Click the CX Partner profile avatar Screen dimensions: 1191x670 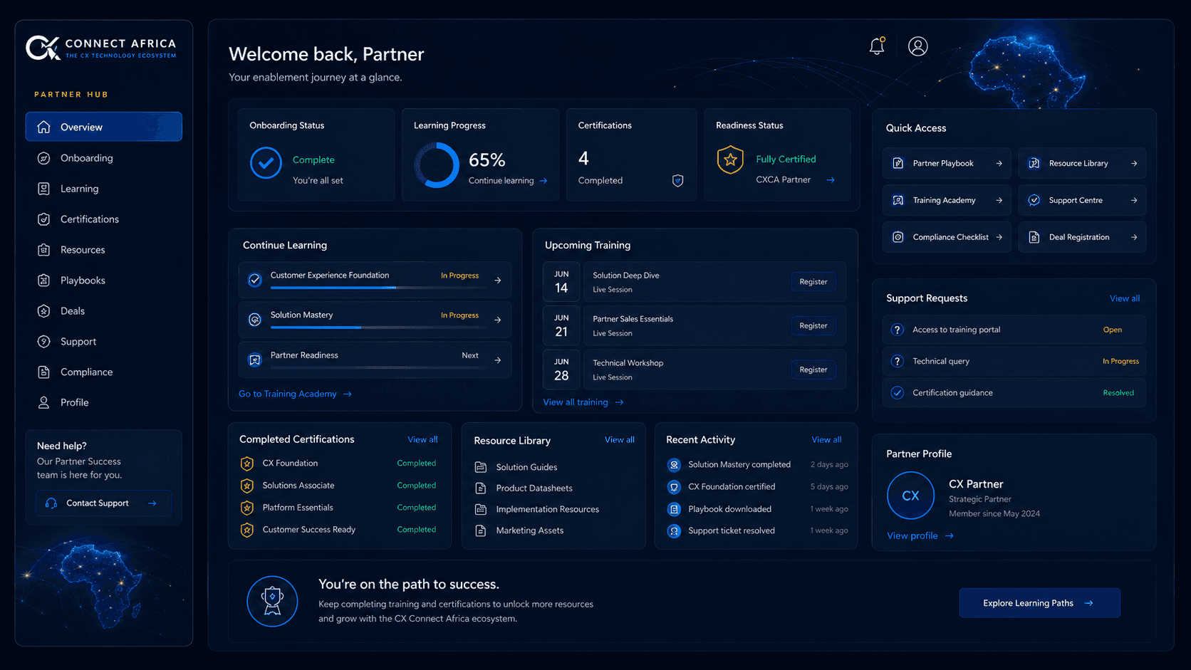click(910, 496)
